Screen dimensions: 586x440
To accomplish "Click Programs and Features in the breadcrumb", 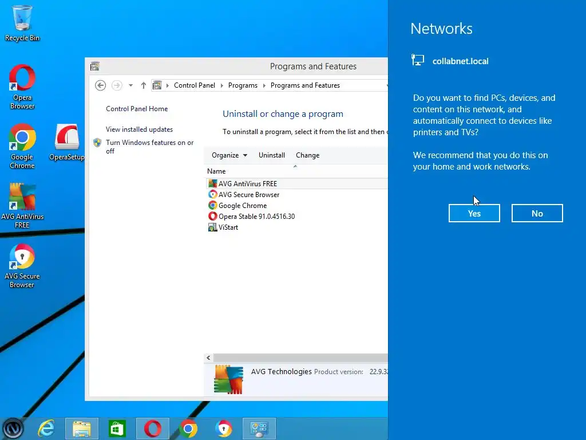I will tap(305, 85).
